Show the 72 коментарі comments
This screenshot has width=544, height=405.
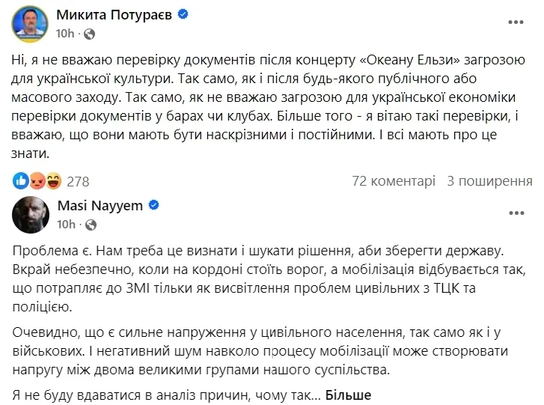pos(393,181)
